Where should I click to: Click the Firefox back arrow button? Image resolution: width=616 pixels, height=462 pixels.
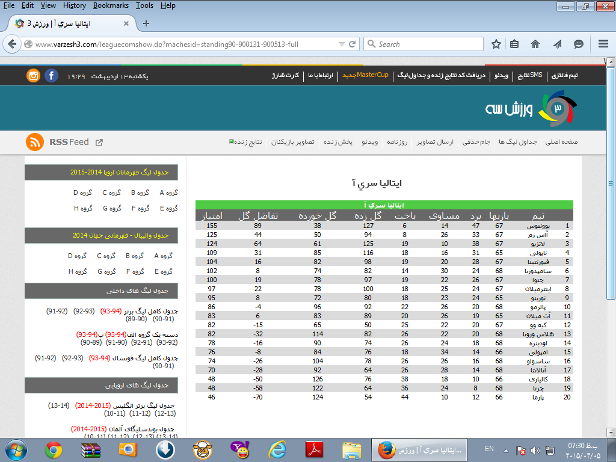[13, 44]
